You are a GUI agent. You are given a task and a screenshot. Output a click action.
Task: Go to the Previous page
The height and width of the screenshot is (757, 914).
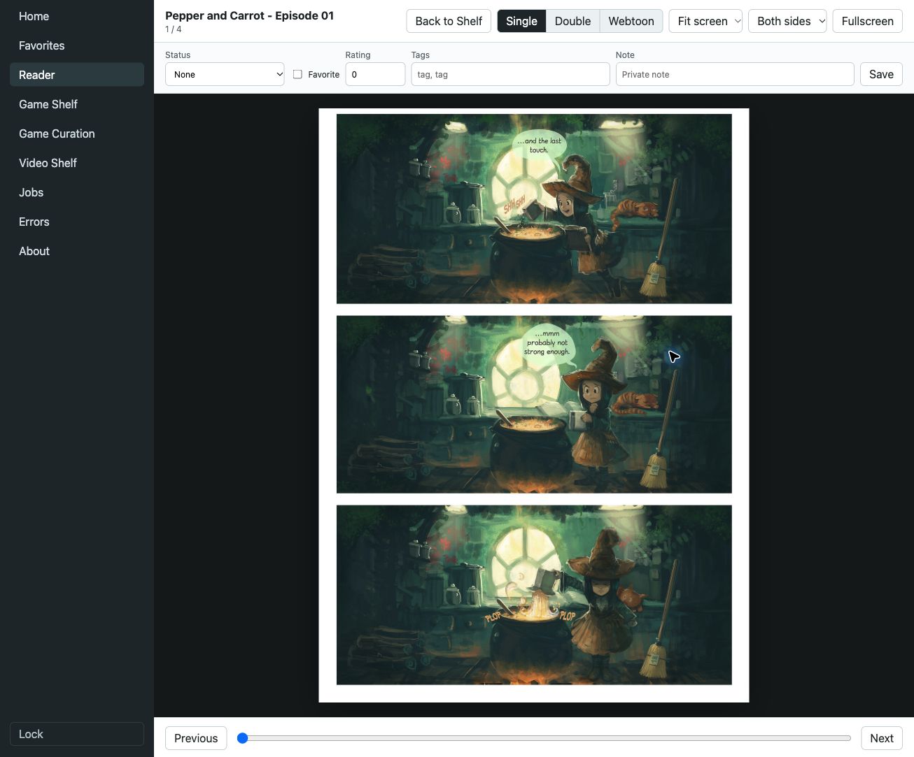point(196,738)
